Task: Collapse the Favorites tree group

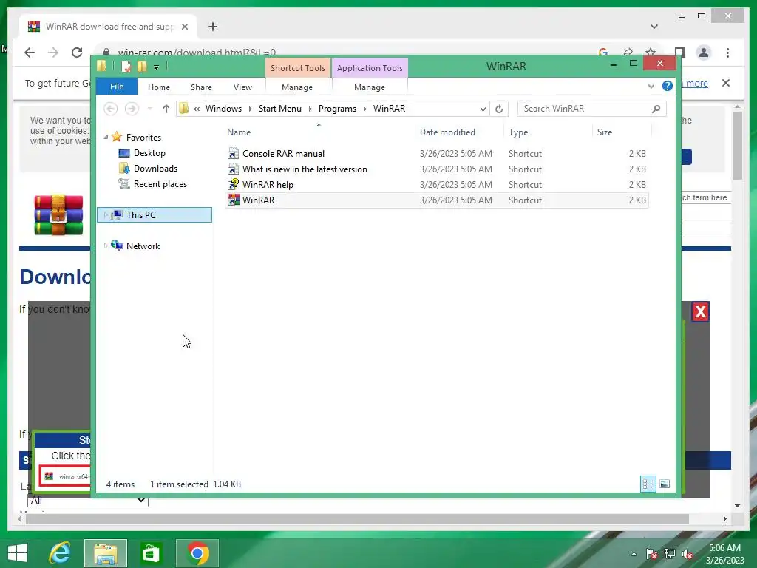Action: tap(106, 138)
